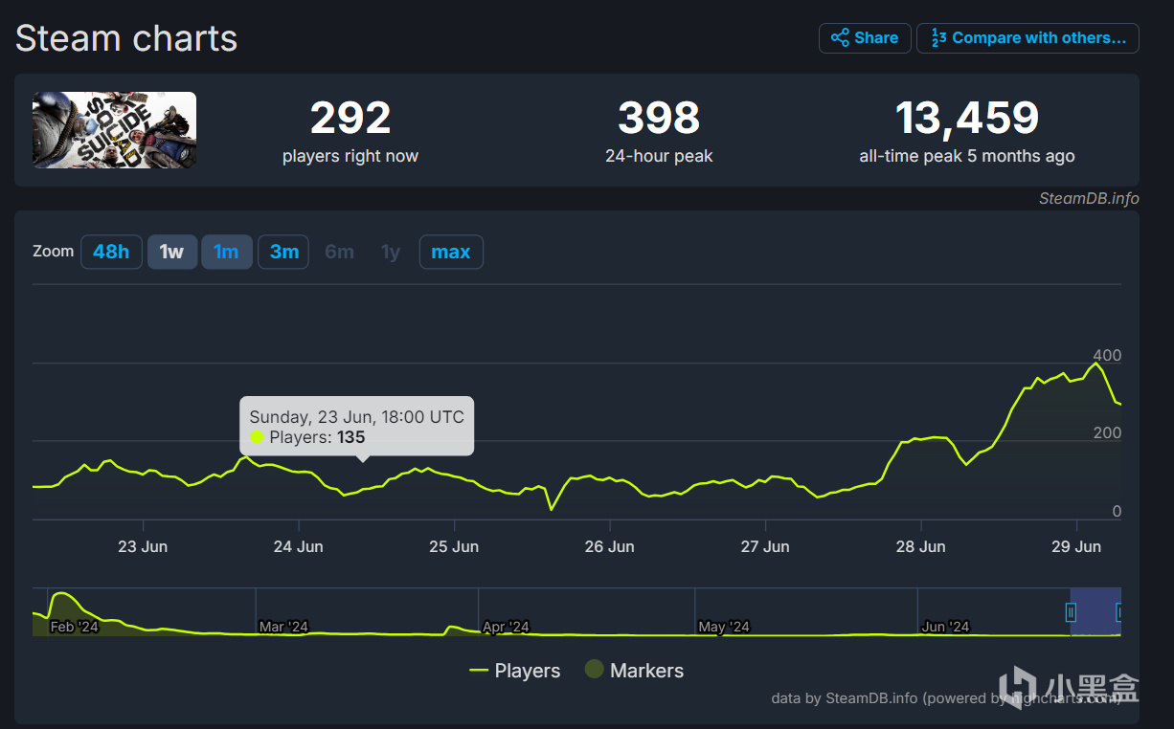Click the Suicide Squad game thumbnail
The width and height of the screenshot is (1174, 729).
click(114, 130)
